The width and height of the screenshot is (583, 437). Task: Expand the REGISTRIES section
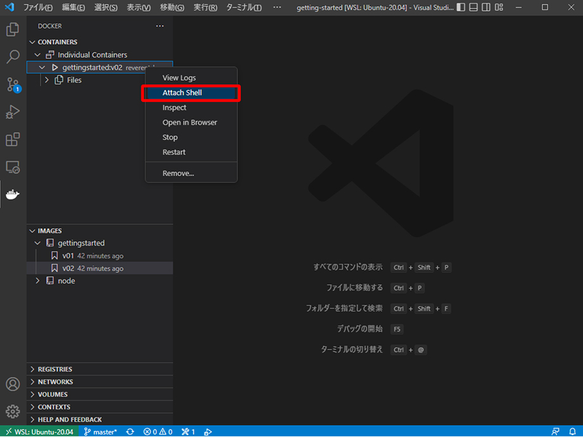(x=99, y=369)
